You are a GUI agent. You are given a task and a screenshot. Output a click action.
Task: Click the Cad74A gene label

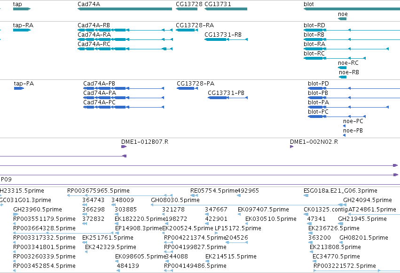[x=89, y=4]
